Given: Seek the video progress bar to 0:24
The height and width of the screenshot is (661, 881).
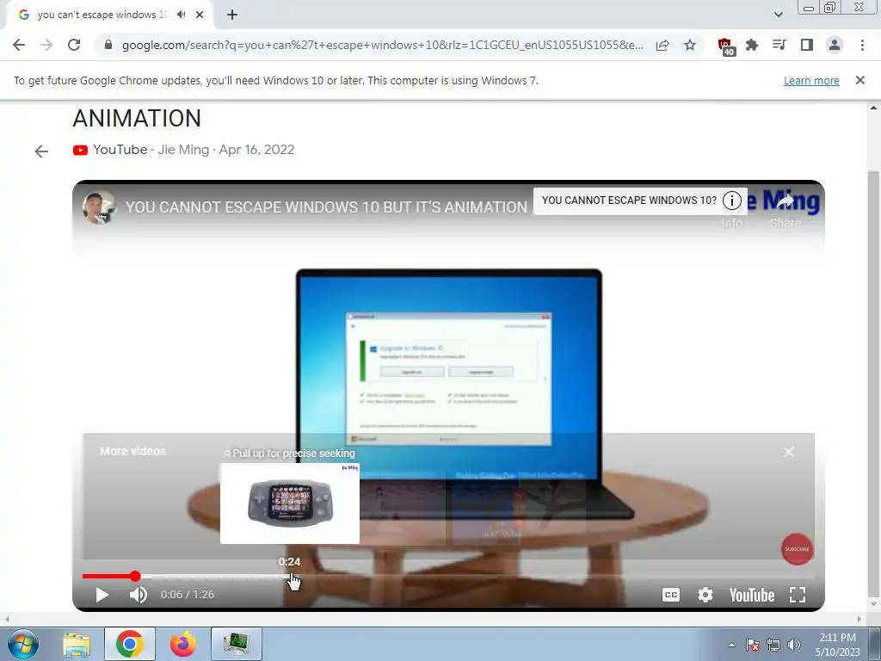Looking at the screenshot, I should click(289, 576).
